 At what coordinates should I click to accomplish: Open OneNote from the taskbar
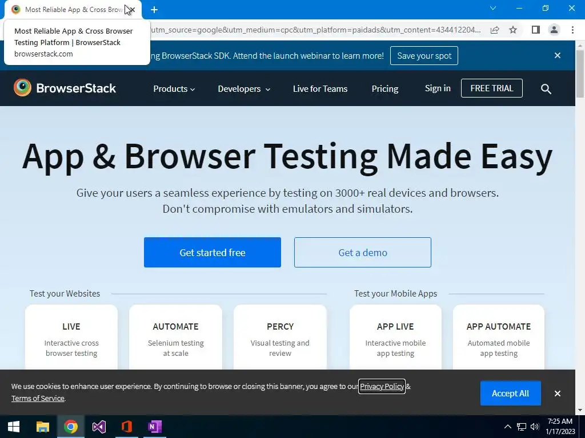155,427
